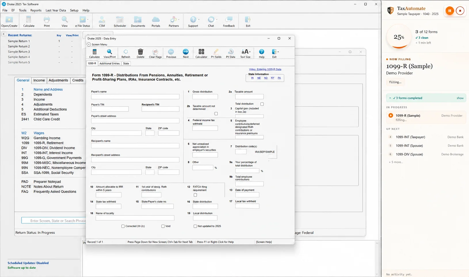This screenshot has width=469, height=277.
Task: Click the Enter Screen search box
Action: tap(54, 220)
